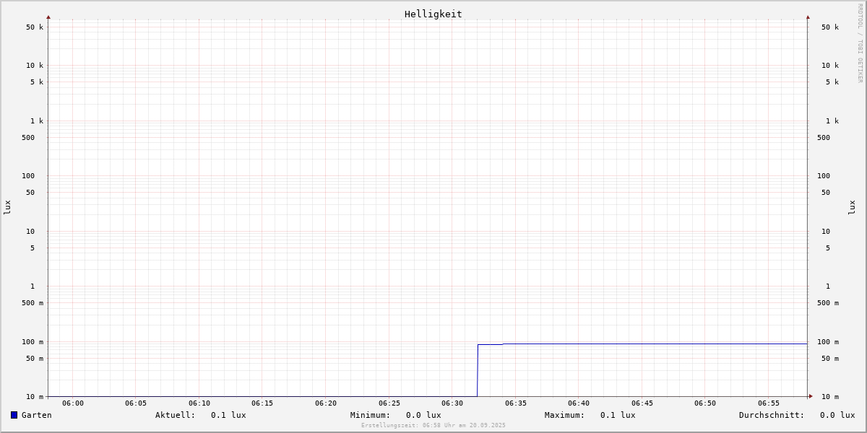Click the Durchschnitt value '0.0 lux'
The height and width of the screenshot is (433, 867).
837,415
